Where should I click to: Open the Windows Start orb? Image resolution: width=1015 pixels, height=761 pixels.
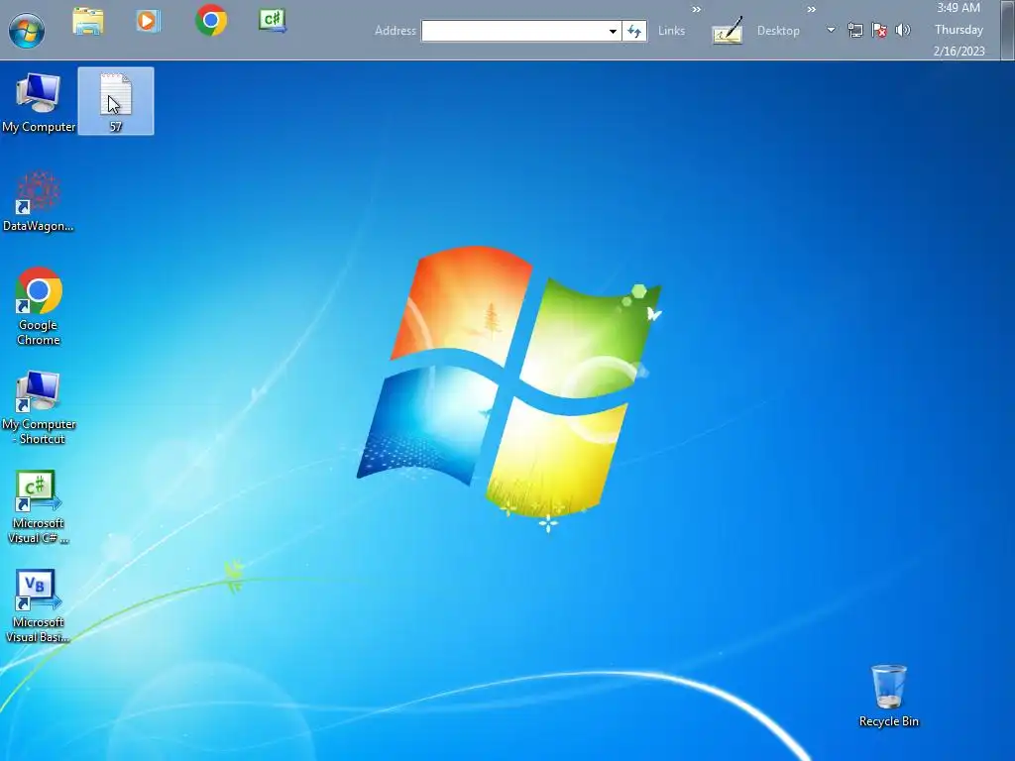(x=27, y=30)
